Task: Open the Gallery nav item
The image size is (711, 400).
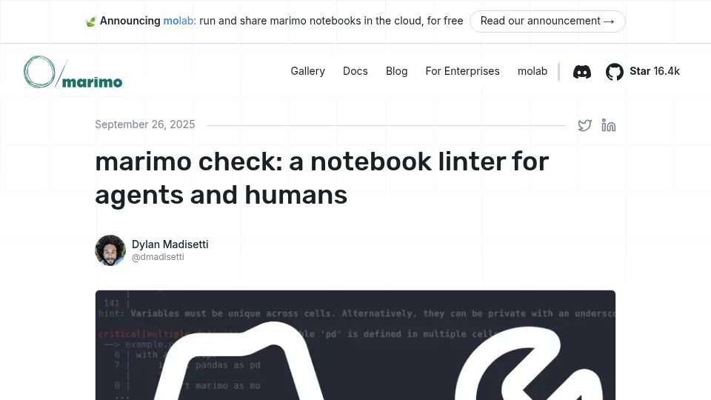Action: (x=308, y=71)
